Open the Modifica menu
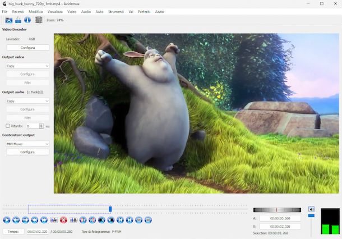 [x=35, y=11]
